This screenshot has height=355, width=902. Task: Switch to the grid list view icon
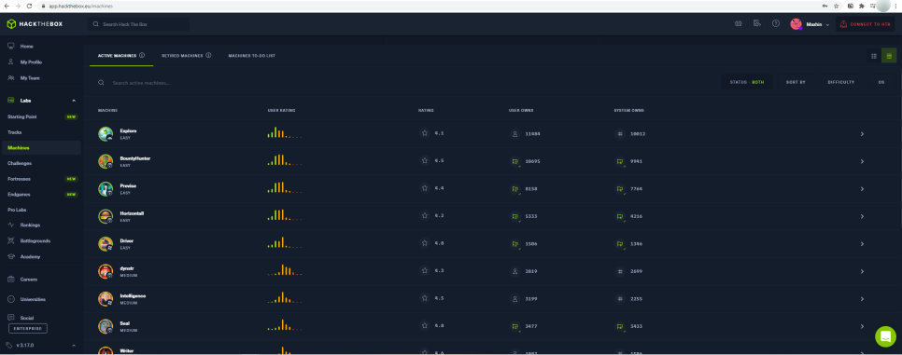pos(874,56)
